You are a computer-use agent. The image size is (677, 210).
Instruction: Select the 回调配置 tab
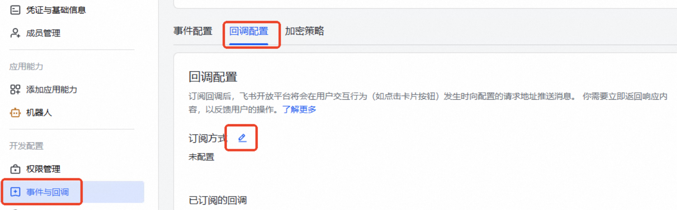[x=249, y=31]
